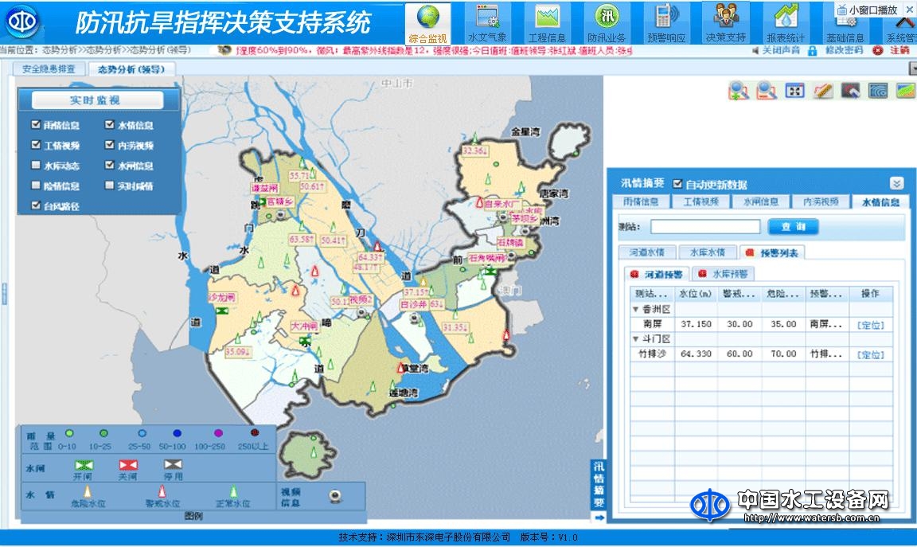This screenshot has width=917, height=547.
Task: Select the purple 100-250 rainfall legend swatch
Action: coord(218,432)
